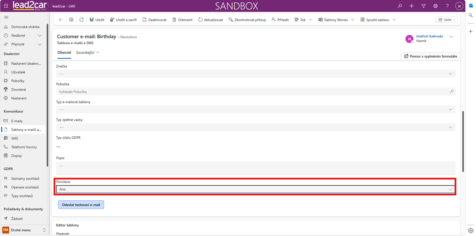Expand the header chevron next to owner

coord(451,37)
